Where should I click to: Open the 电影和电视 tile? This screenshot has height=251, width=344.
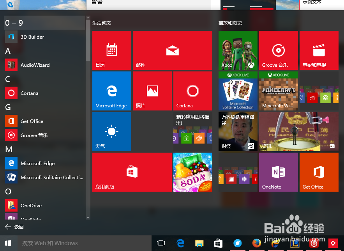point(319,50)
